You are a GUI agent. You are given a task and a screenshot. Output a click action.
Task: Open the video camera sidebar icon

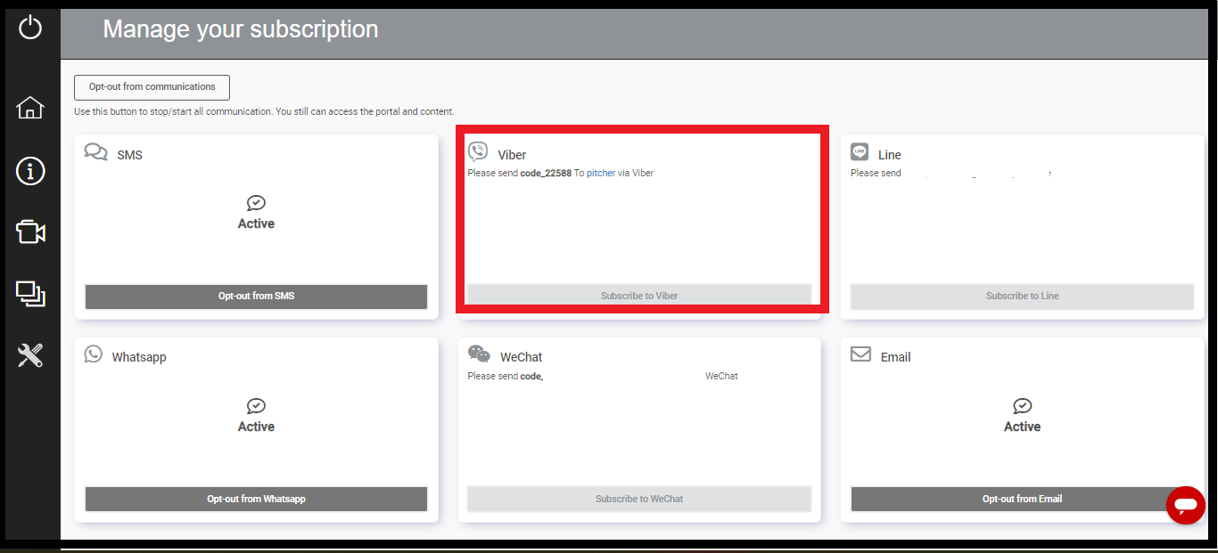tap(30, 232)
